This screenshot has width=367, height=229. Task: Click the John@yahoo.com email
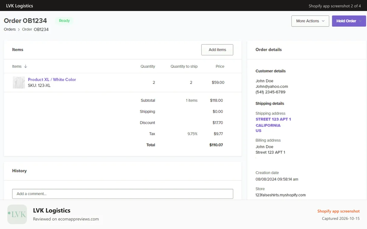tap(272, 86)
